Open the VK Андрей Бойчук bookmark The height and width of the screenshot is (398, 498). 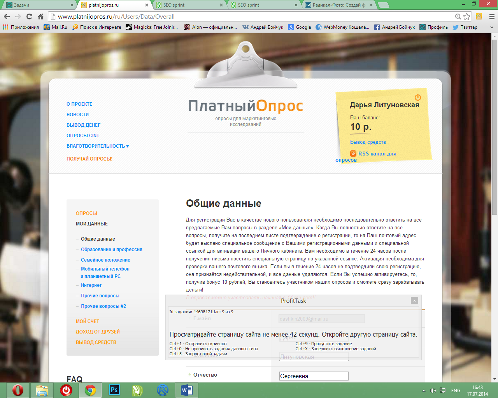click(263, 27)
